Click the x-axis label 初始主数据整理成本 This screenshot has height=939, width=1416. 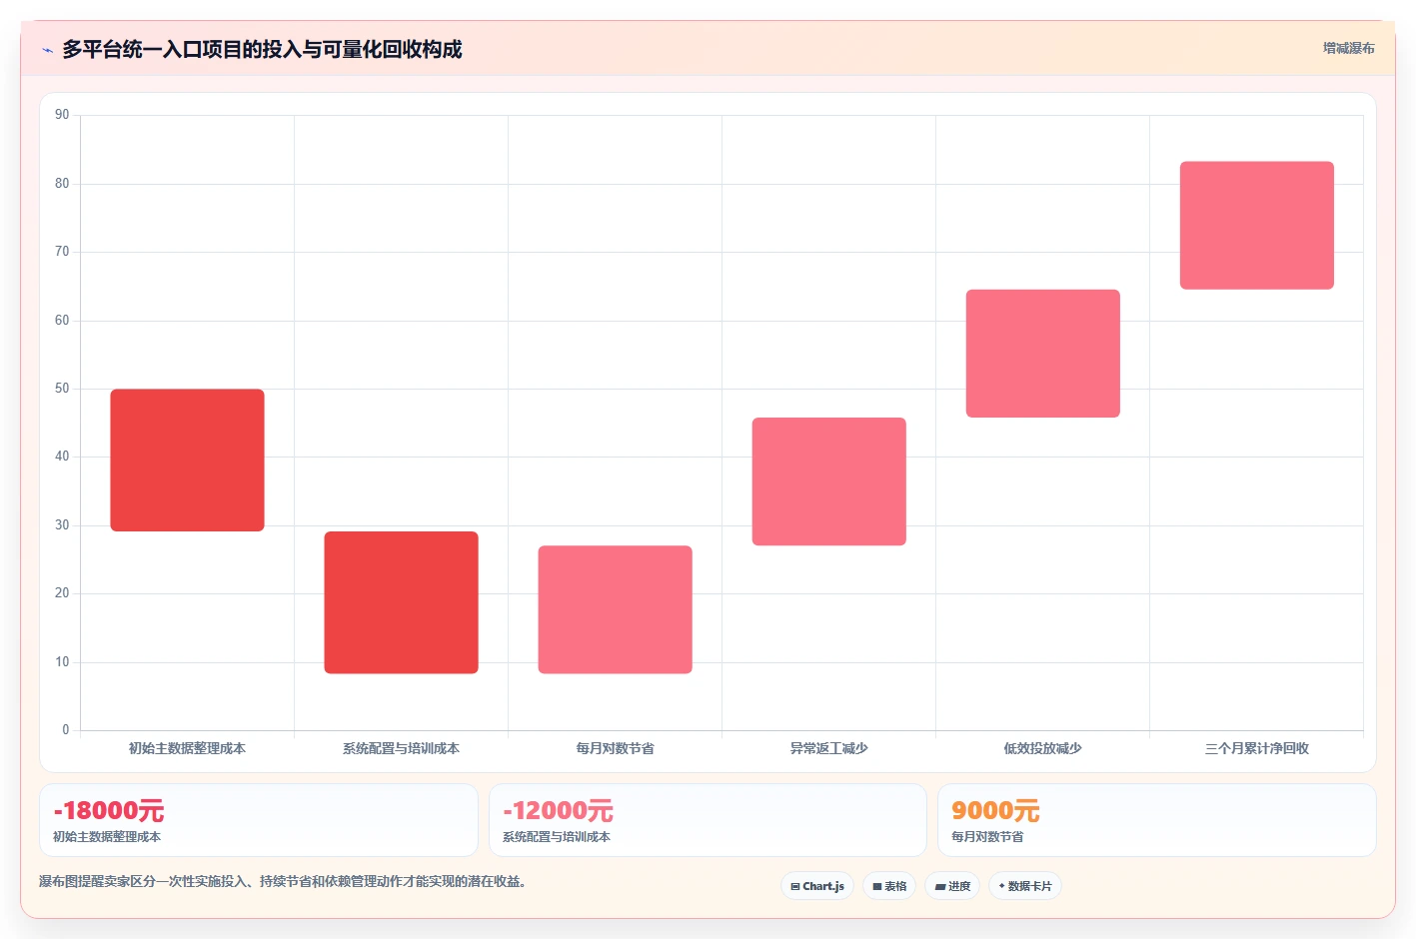pyautogui.click(x=187, y=748)
